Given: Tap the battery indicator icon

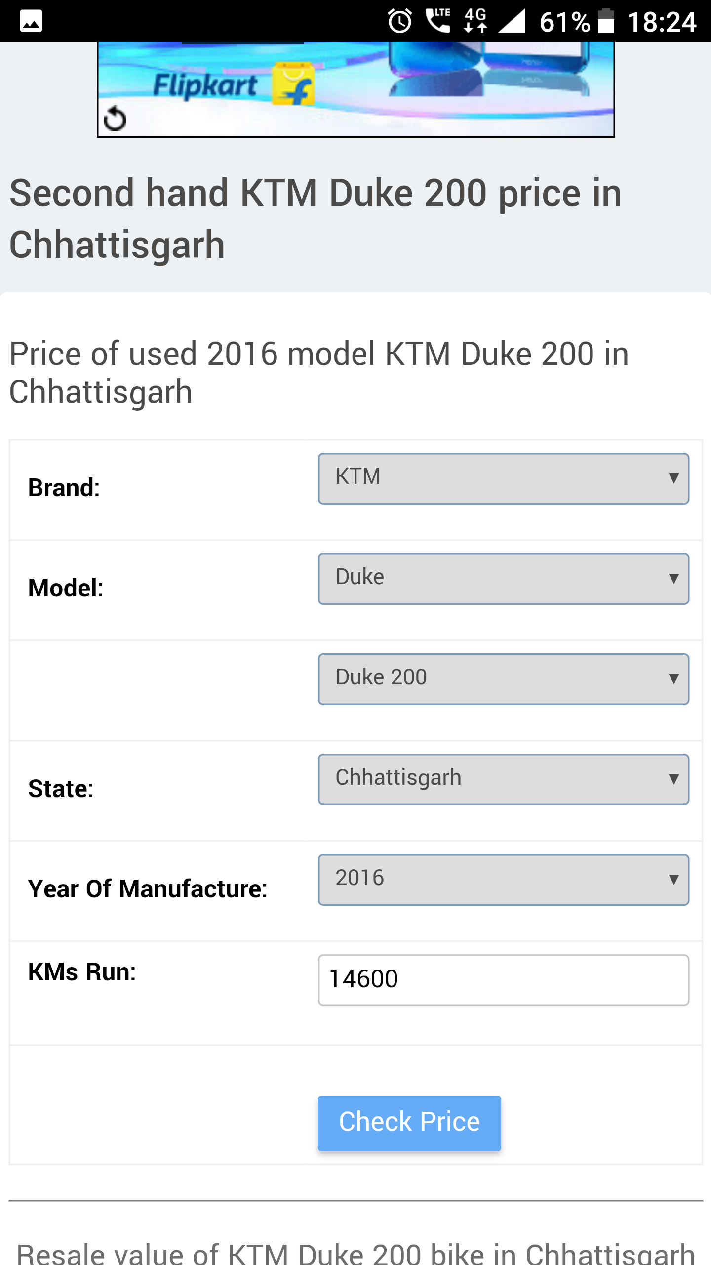Looking at the screenshot, I should 606,21.
